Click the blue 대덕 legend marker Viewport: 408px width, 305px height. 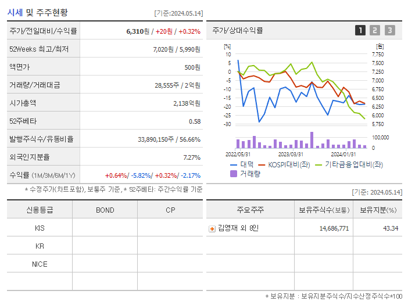[234, 165]
